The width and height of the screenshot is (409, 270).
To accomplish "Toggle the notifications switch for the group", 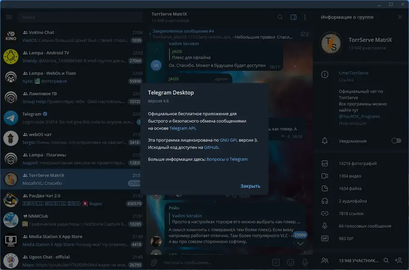I will tap(396, 141).
